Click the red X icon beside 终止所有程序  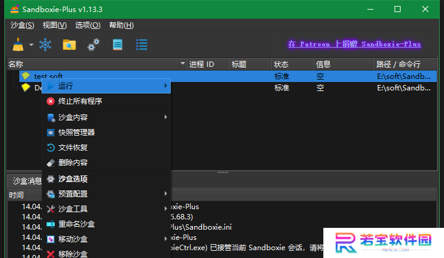point(51,101)
